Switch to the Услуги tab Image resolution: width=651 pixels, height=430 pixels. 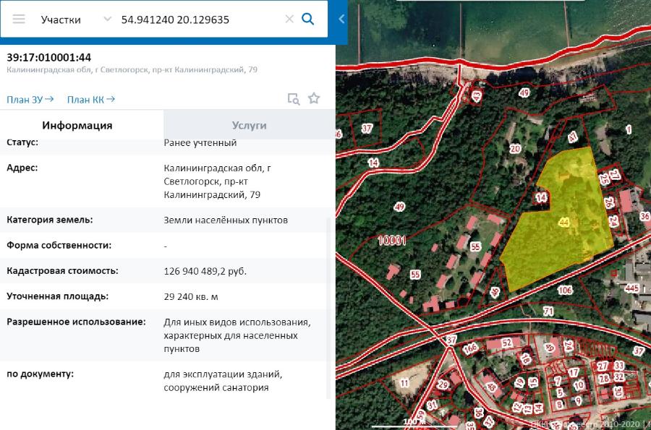click(249, 125)
